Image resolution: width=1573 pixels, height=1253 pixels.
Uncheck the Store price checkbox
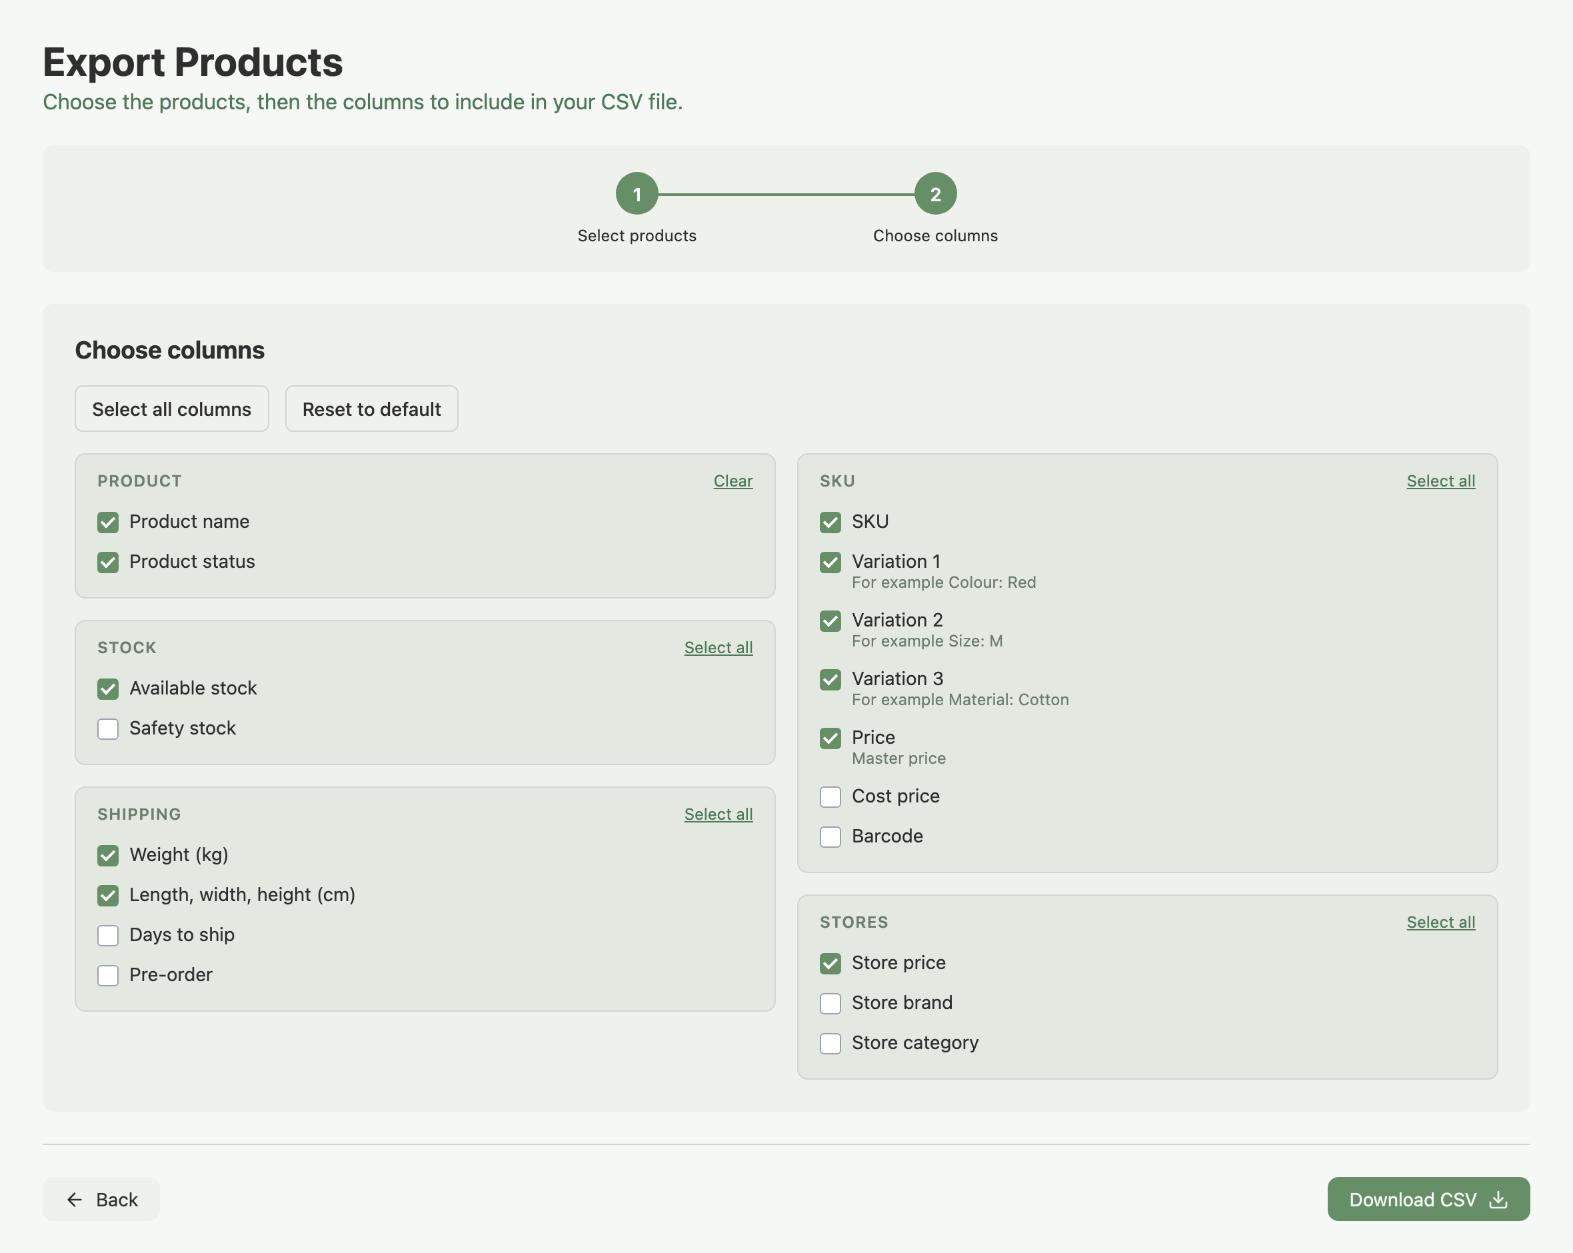[830, 963]
